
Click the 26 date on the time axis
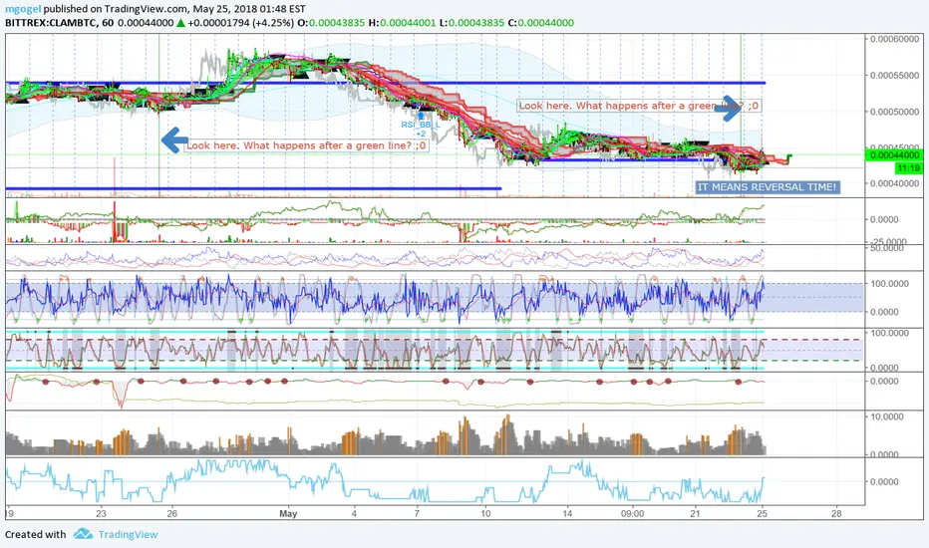[x=171, y=514]
